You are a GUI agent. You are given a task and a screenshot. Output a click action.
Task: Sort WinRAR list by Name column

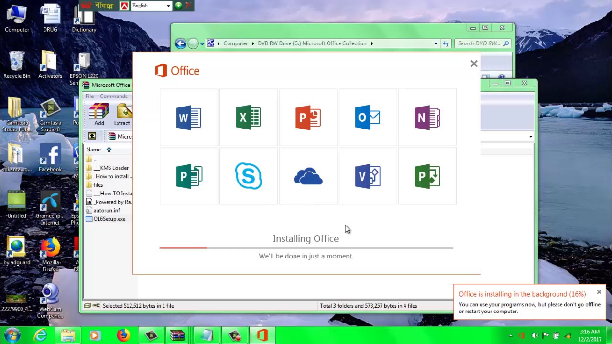pyautogui.click(x=93, y=150)
